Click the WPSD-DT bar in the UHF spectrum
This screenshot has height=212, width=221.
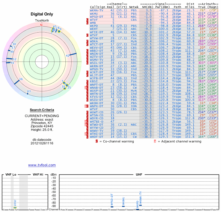[x=112, y=207]
